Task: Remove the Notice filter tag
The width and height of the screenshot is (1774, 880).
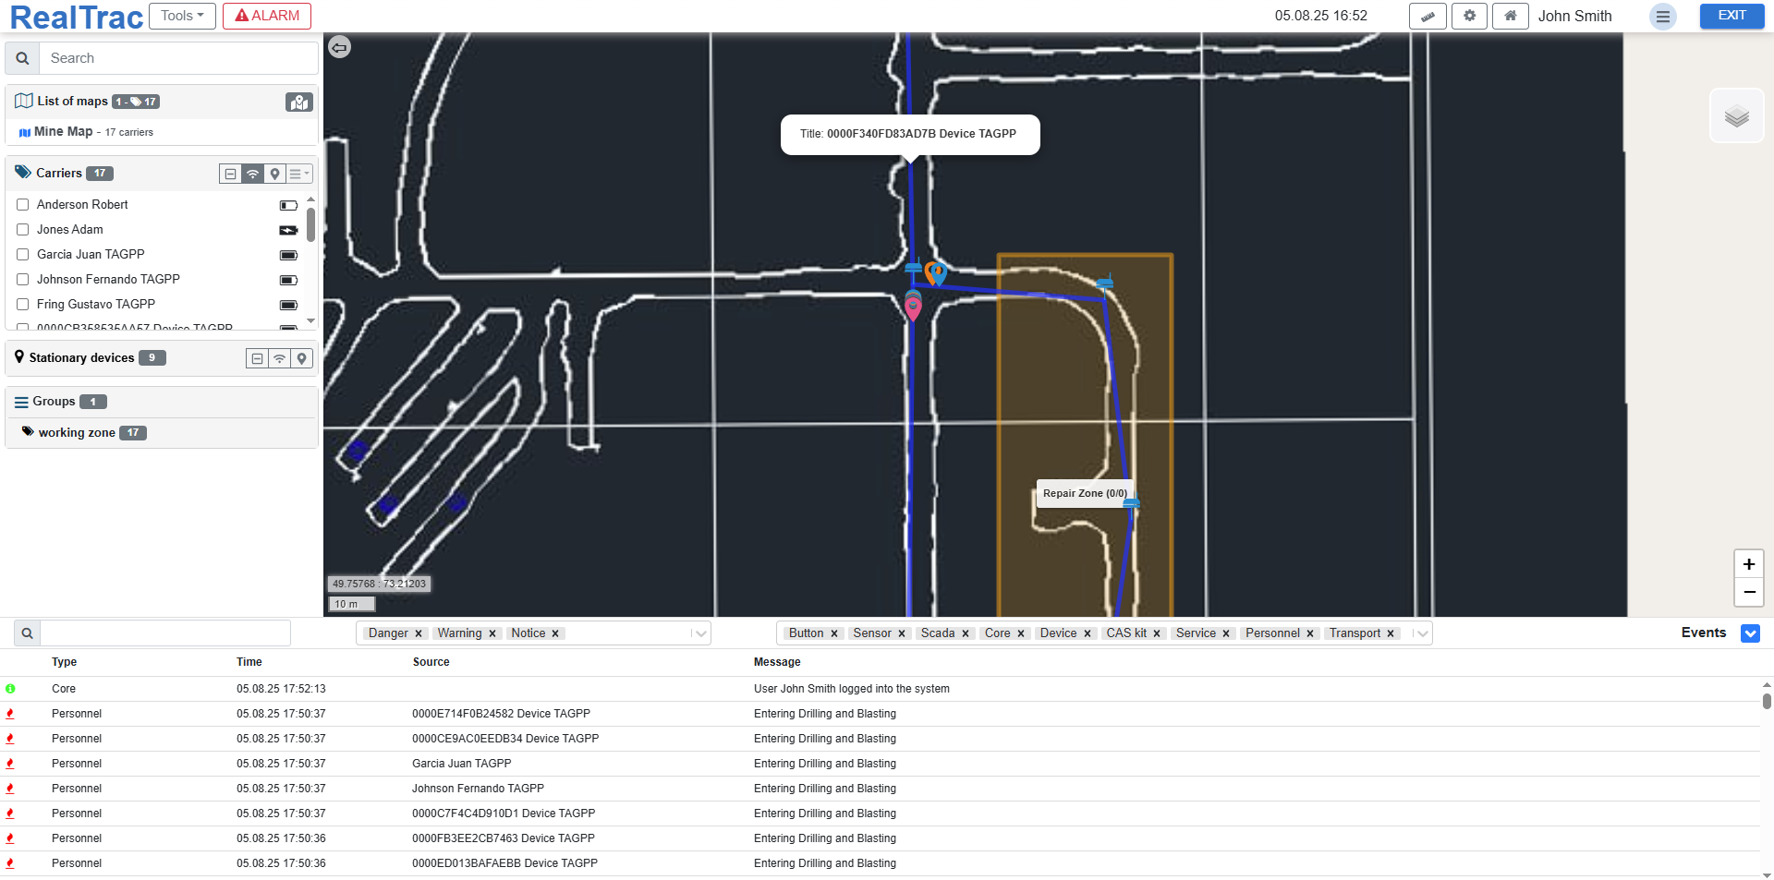Action: (x=555, y=633)
